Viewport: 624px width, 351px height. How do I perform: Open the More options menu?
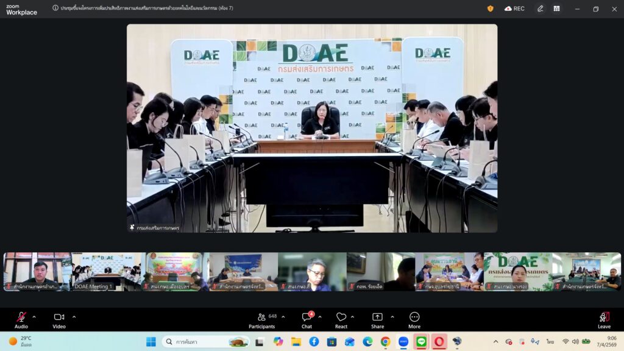click(414, 320)
